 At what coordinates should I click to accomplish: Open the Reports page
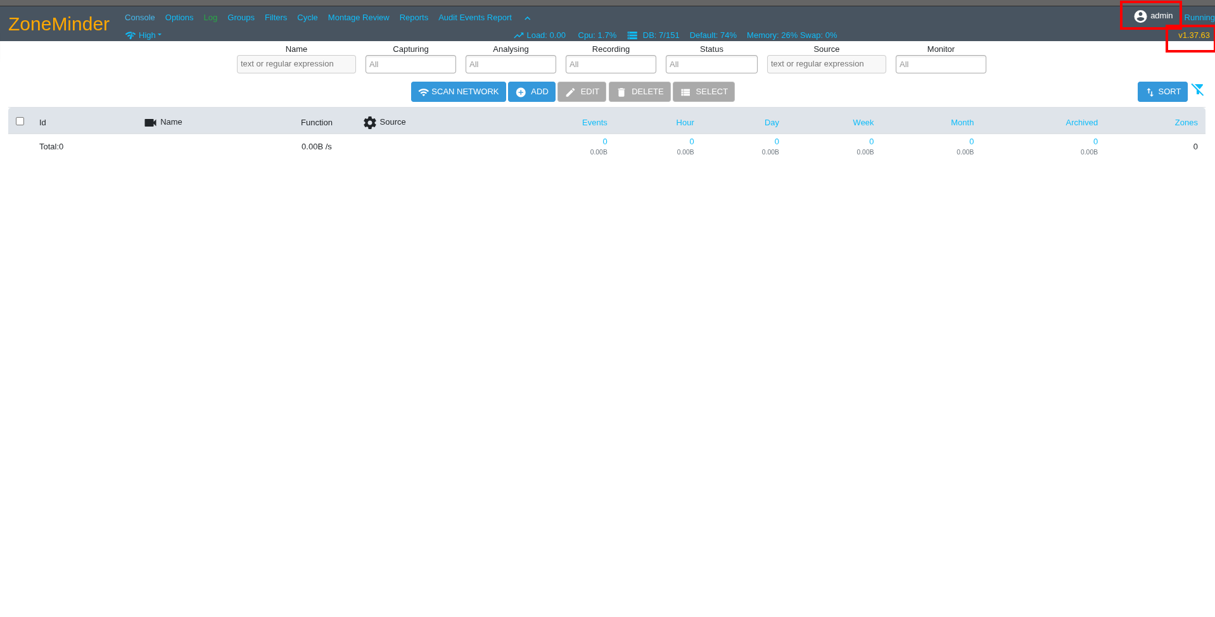(x=414, y=18)
